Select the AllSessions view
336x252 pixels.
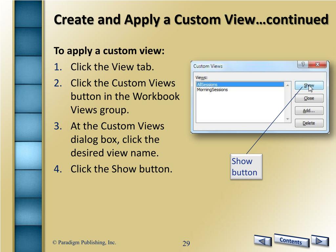(240, 84)
